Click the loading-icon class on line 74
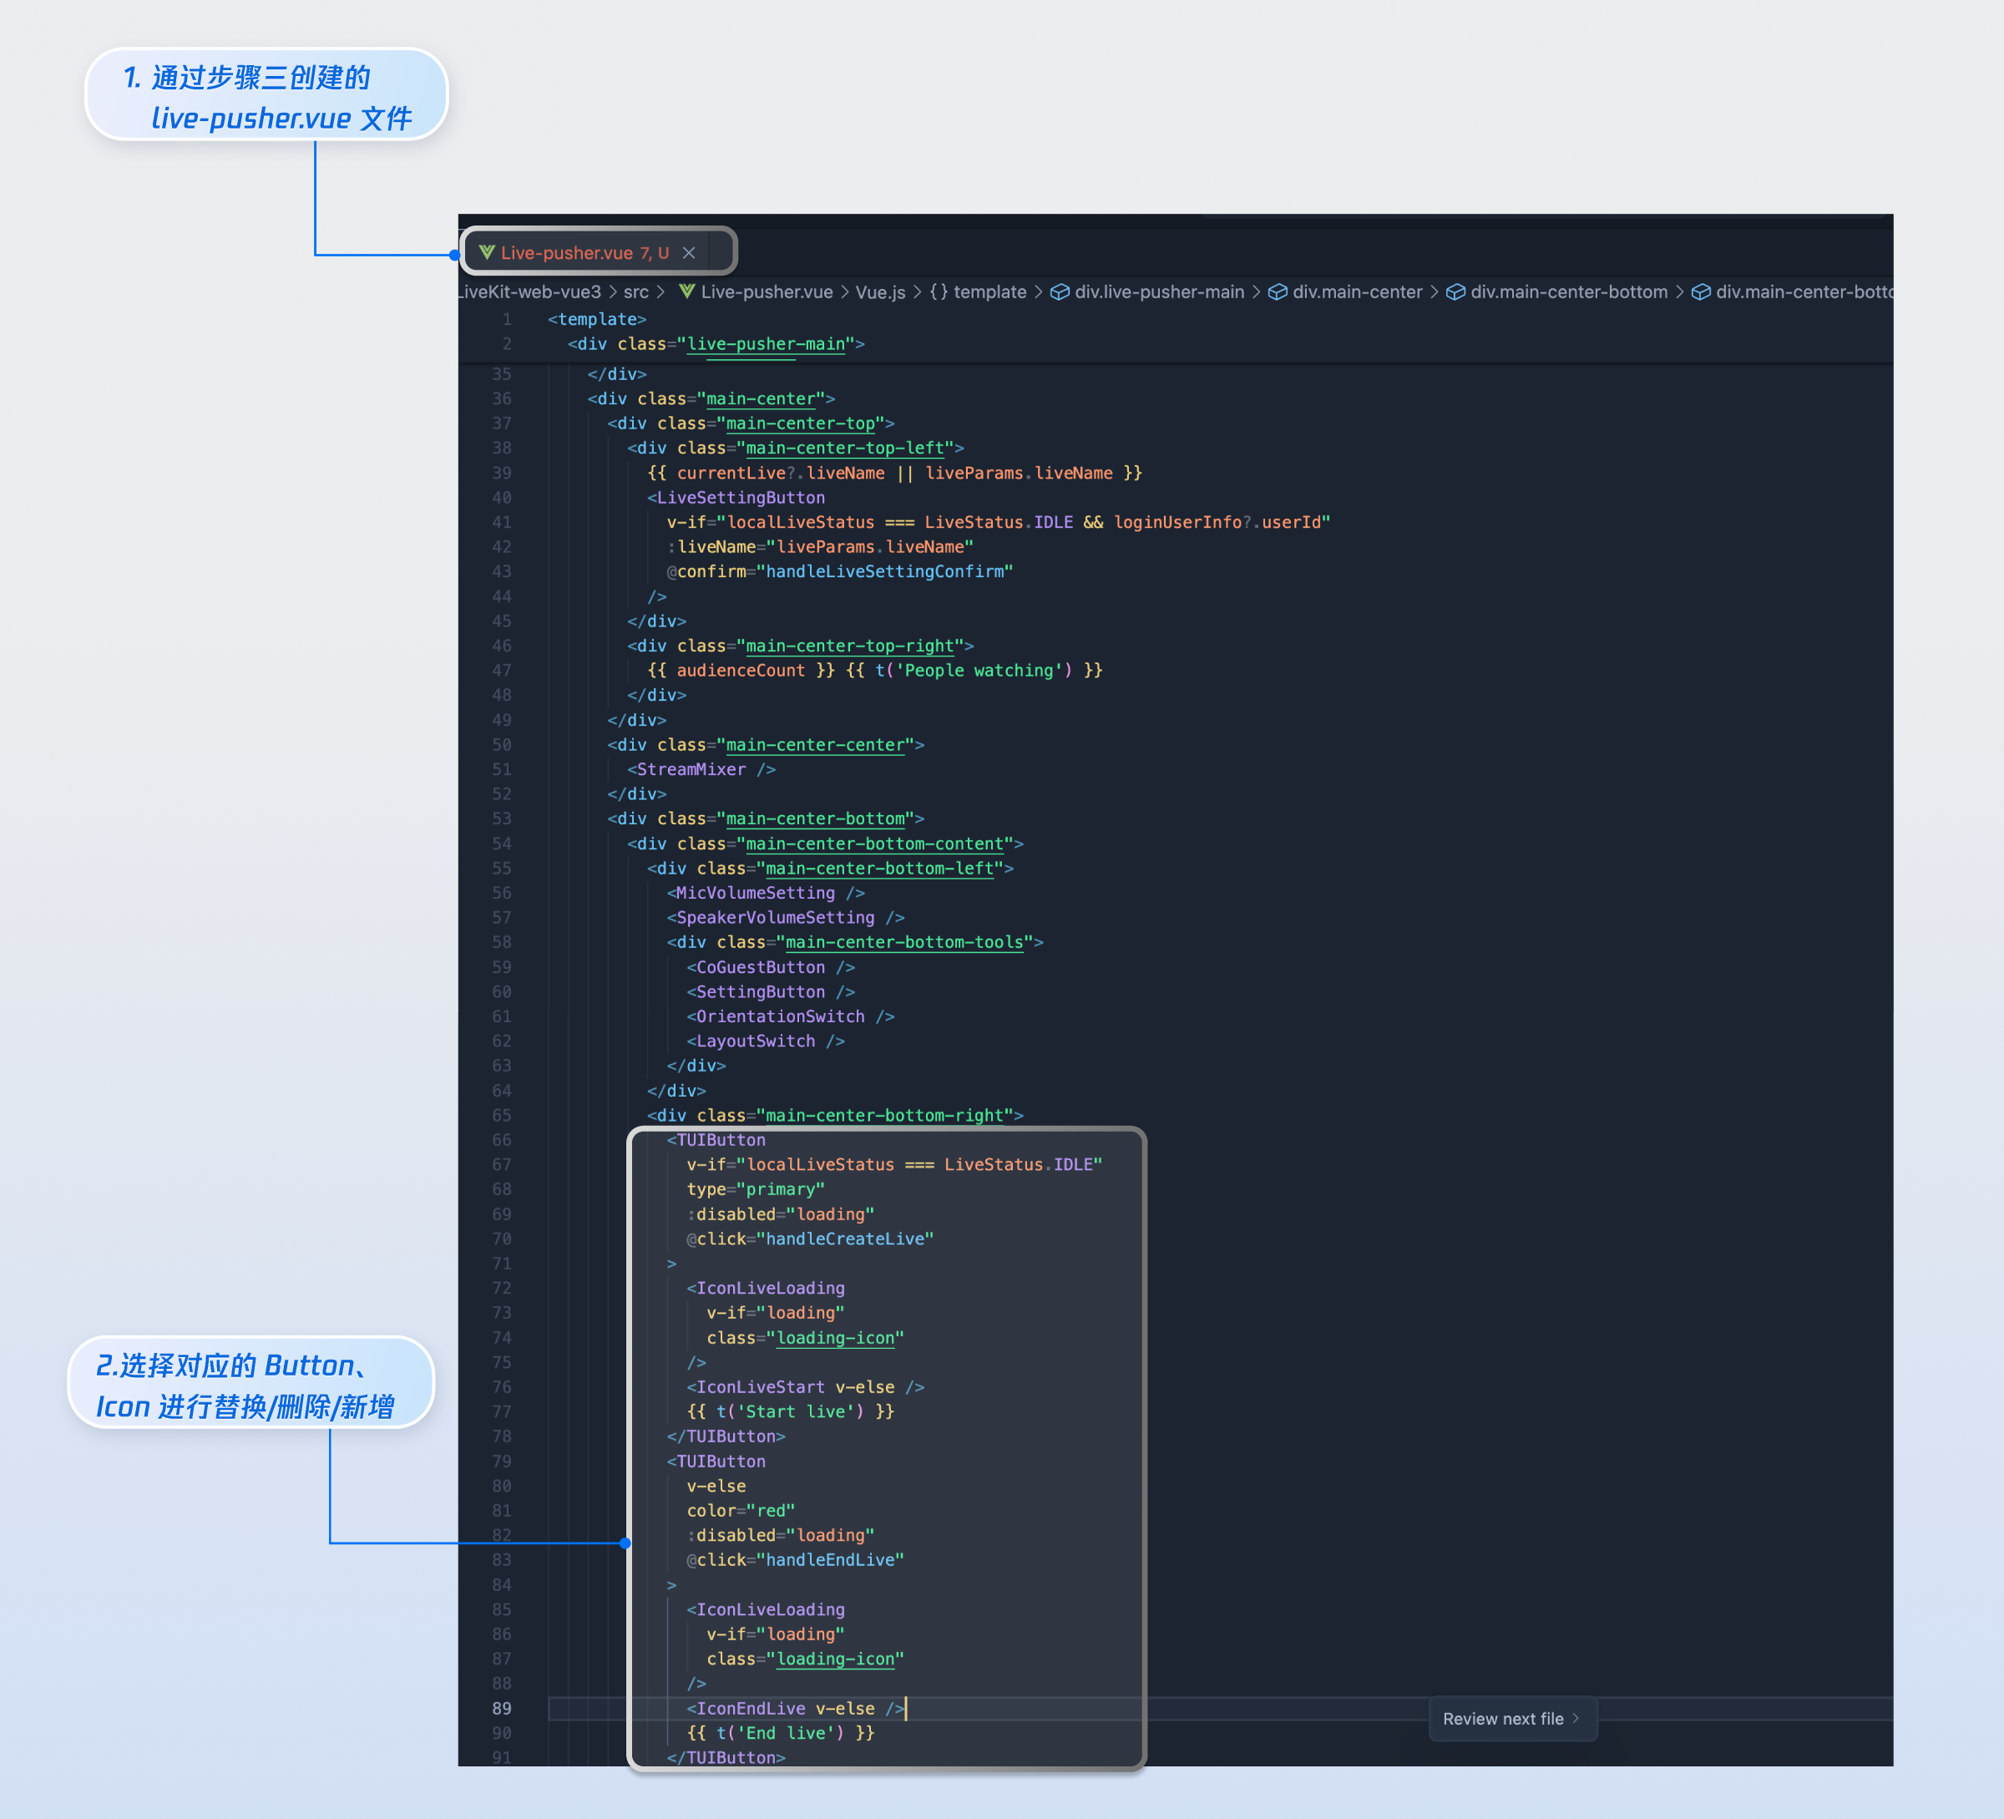 point(835,1338)
